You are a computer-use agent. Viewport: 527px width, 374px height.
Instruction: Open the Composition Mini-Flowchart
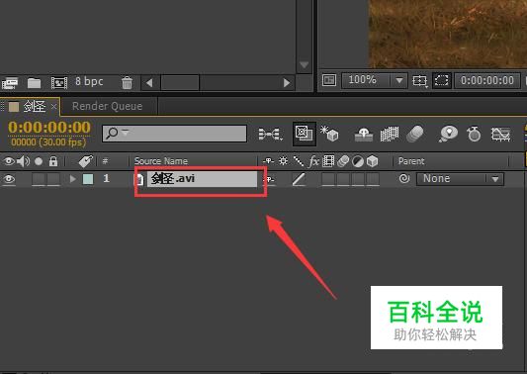(x=271, y=135)
